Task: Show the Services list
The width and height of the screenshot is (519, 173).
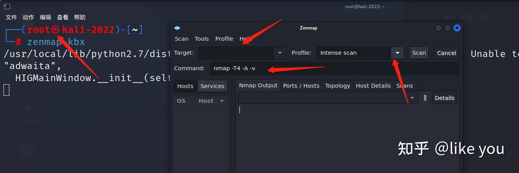Action: click(212, 86)
